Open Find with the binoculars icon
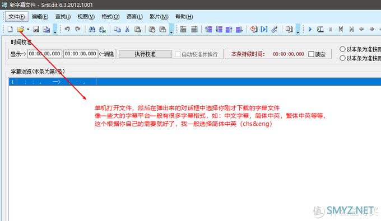 click(x=92, y=29)
